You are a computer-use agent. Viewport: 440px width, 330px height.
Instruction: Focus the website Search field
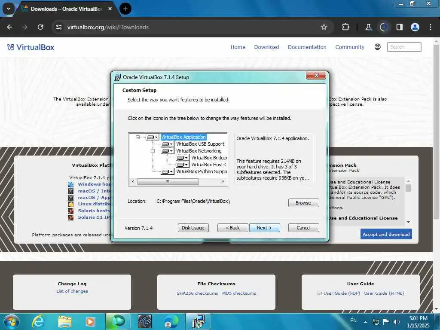pyautogui.click(x=404, y=47)
